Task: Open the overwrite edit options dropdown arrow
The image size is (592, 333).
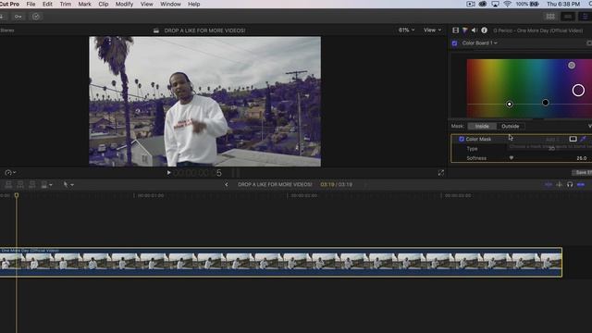Action: [x=51, y=185]
